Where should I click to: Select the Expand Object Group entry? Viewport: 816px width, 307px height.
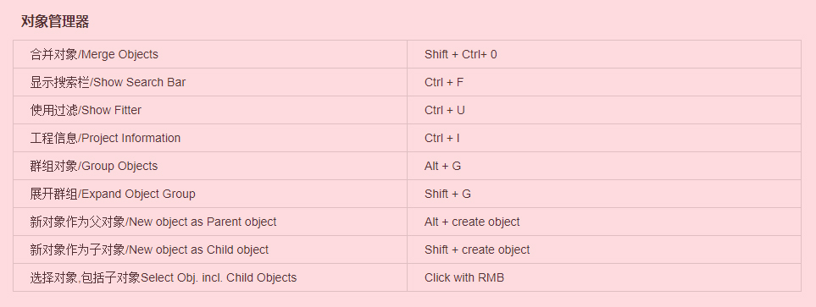click(x=113, y=195)
